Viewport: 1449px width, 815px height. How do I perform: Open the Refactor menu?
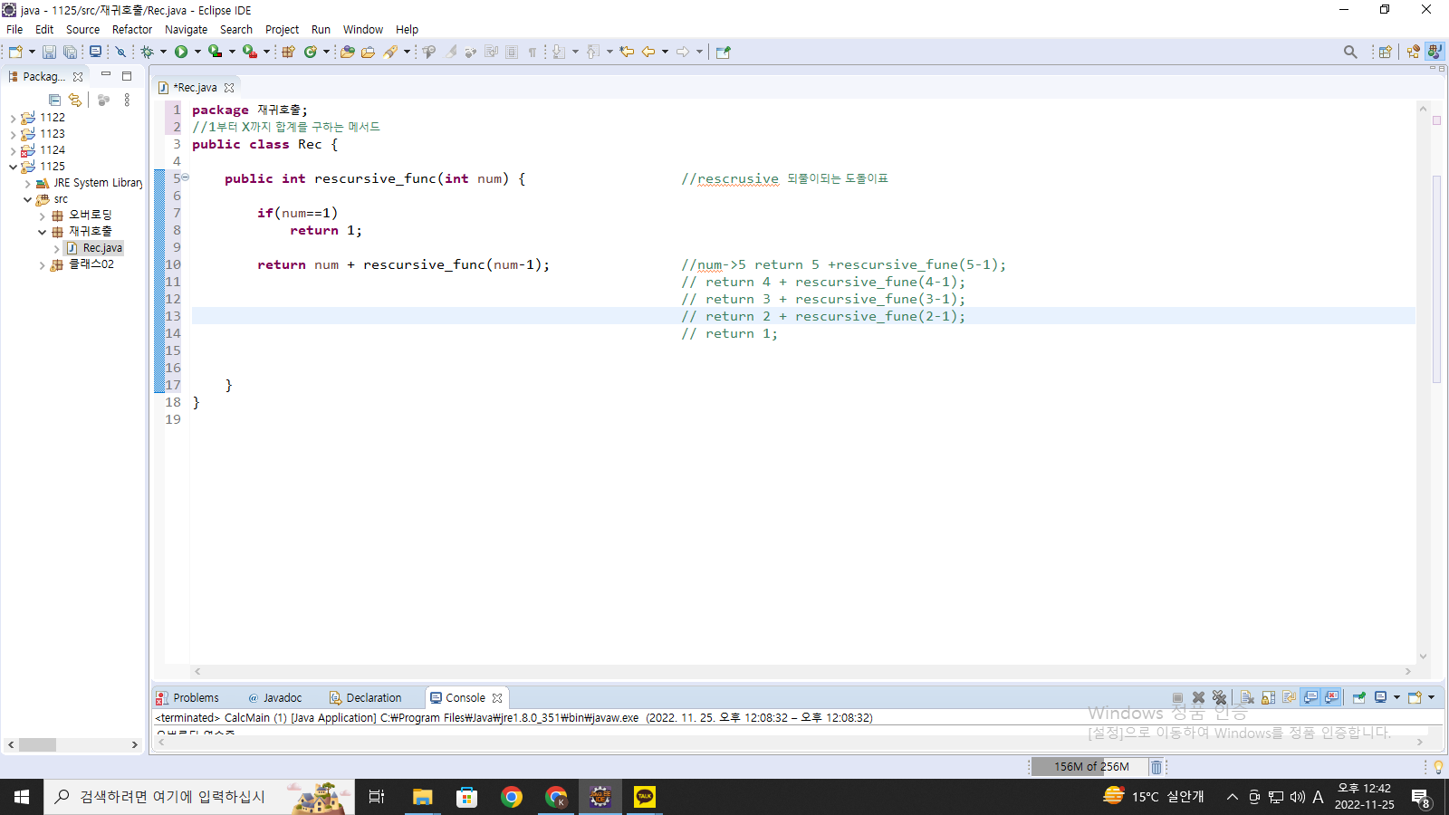[x=132, y=30]
